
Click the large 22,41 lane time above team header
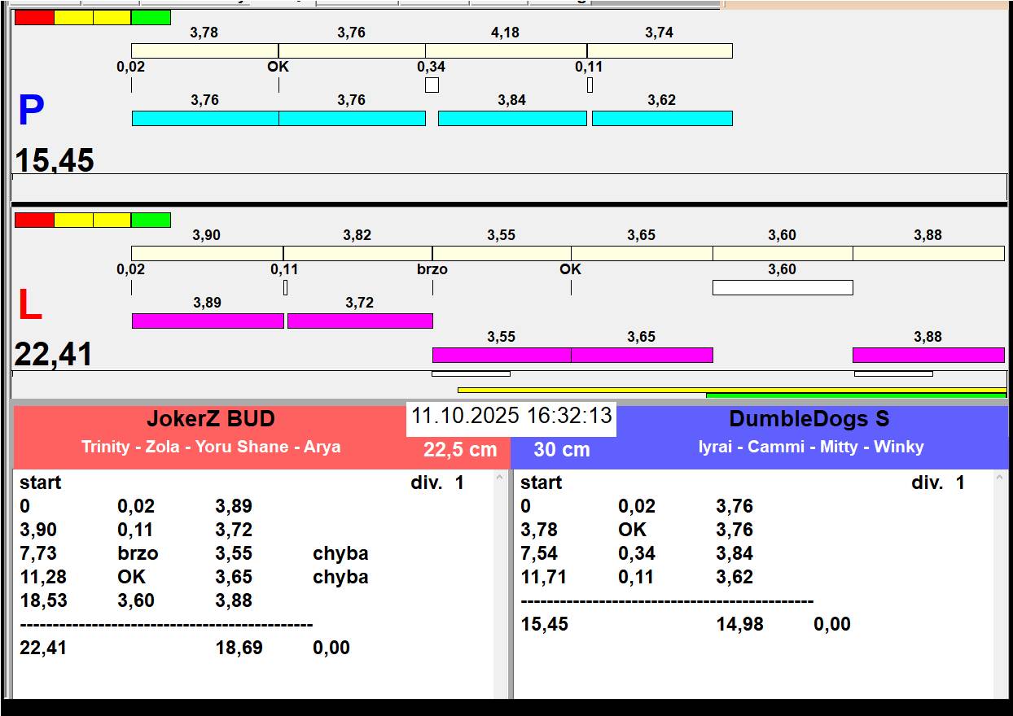click(54, 355)
